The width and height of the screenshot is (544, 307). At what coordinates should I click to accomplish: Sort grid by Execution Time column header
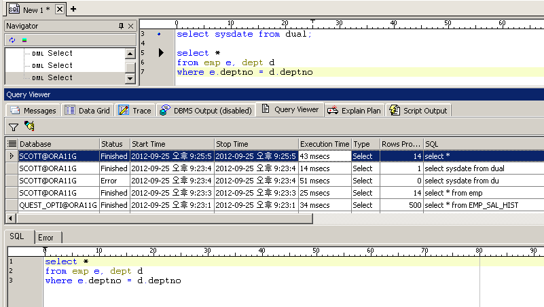[324, 144]
